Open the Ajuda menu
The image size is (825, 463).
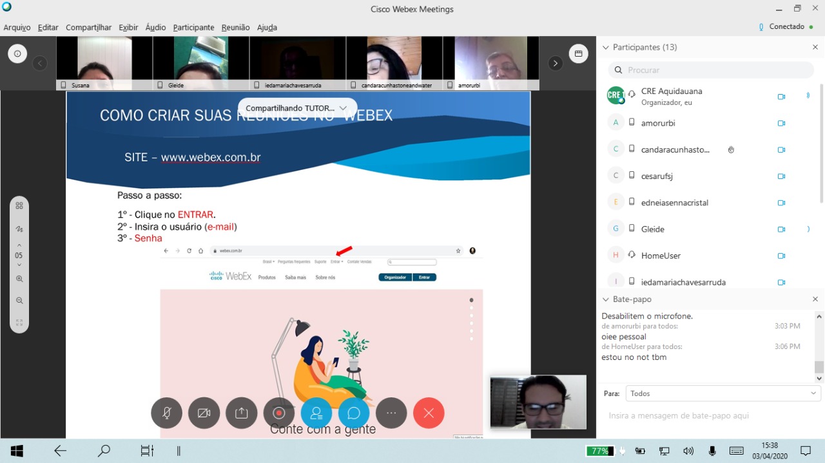[267, 28]
